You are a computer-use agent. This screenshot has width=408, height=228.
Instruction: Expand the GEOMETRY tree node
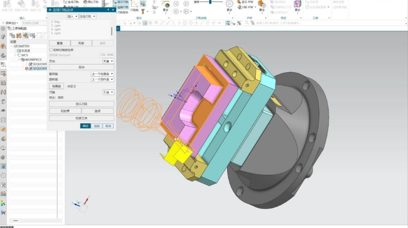[12, 46]
